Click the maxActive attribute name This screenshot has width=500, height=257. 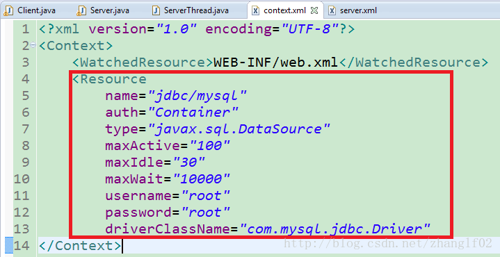[x=143, y=146]
